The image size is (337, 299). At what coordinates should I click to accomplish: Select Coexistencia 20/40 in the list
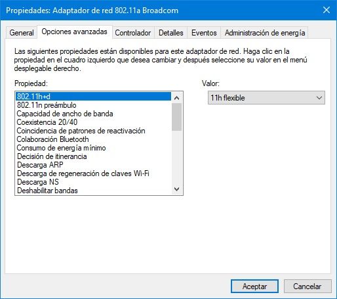[93, 122]
